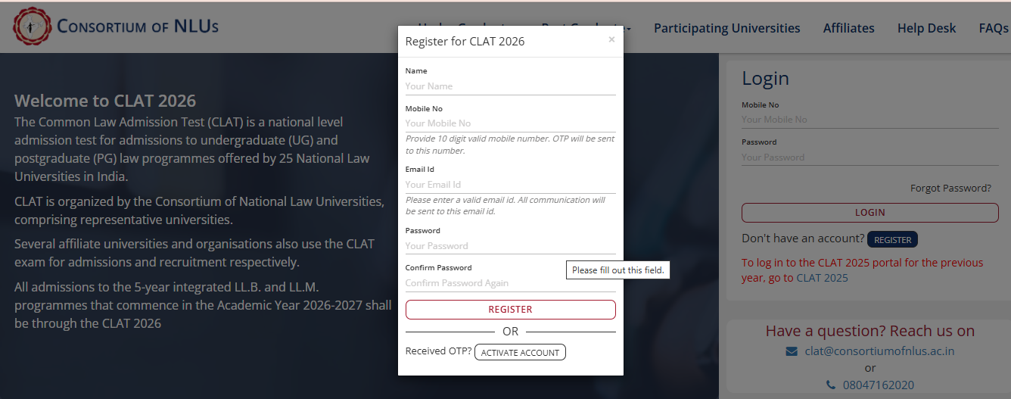Click the dark blue REGISTER button in Login panel
The height and width of the screenshot is (399, 1011).
[892, 239]
